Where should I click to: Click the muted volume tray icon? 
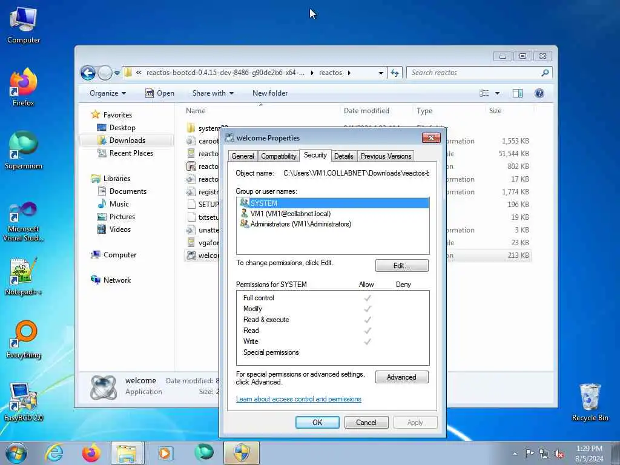point(559,453)
